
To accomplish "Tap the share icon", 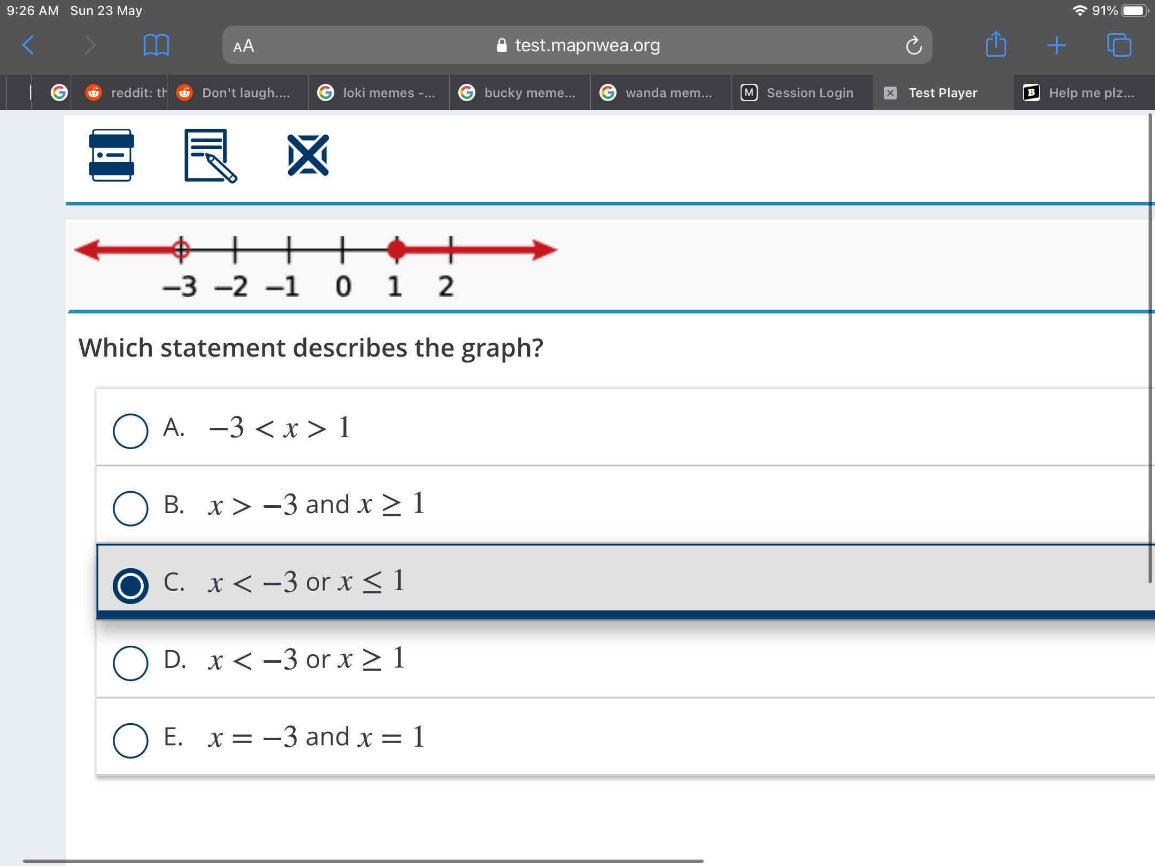I will point(996,44).
